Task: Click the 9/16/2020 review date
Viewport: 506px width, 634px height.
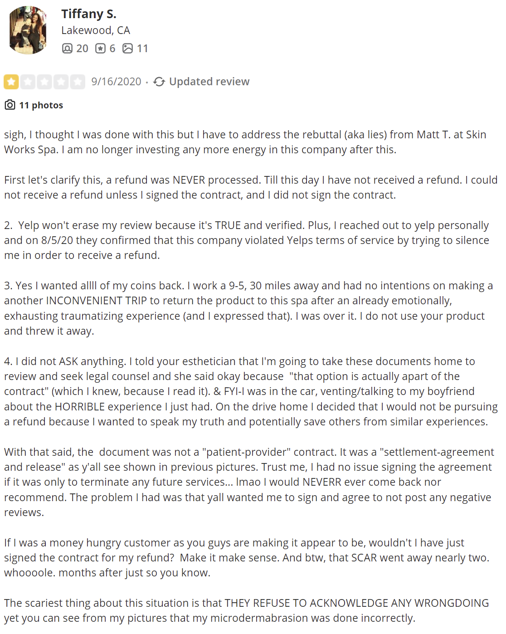Action: [x=117, y=82]
